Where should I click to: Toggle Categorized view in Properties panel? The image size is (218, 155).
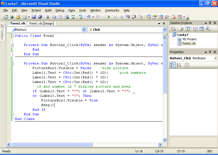(x=172, y=65)
